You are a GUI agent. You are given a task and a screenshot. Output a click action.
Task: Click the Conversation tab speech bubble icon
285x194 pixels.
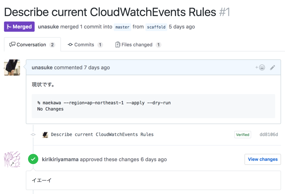pyautogui.click(x=12, y=45)
